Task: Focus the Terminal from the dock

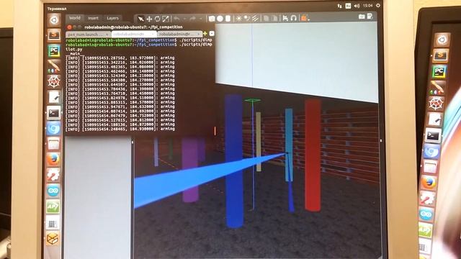Action: (x=54, y=113)
